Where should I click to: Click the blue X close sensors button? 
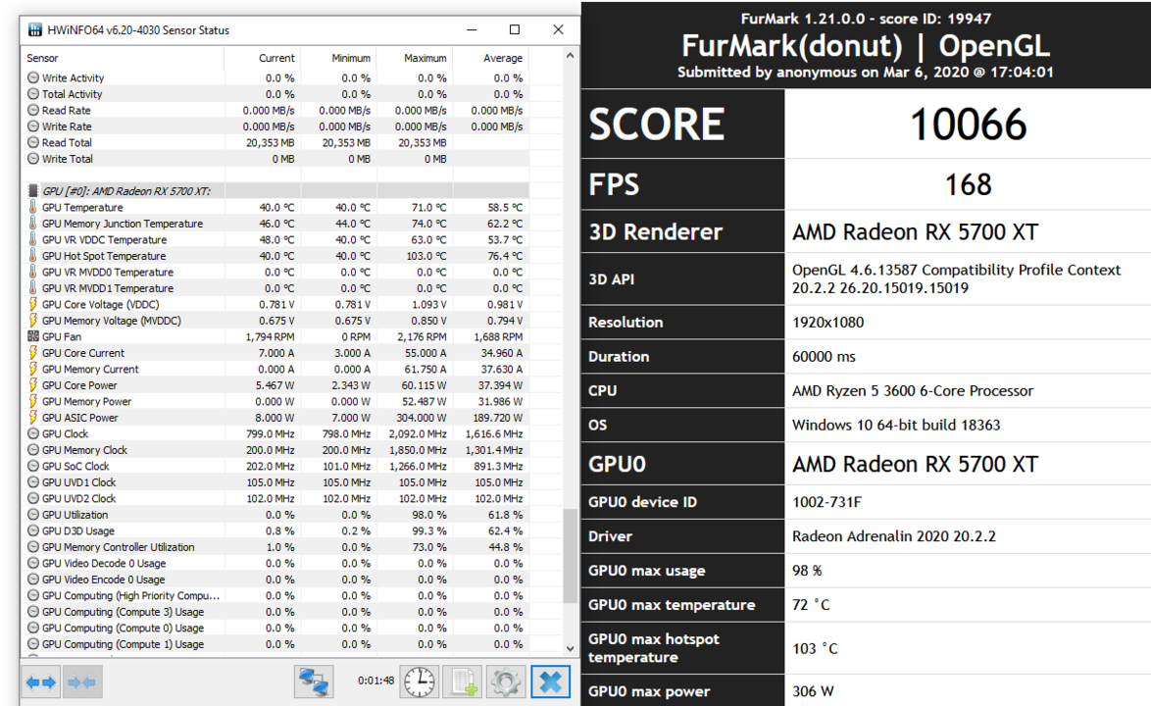pos(550,682)
